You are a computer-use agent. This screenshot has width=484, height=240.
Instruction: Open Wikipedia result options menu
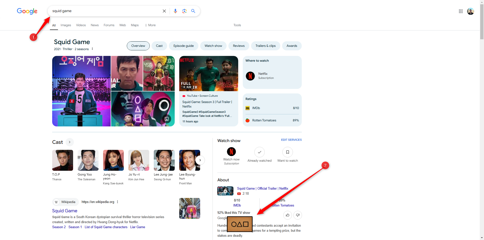[x=117, y=202]
